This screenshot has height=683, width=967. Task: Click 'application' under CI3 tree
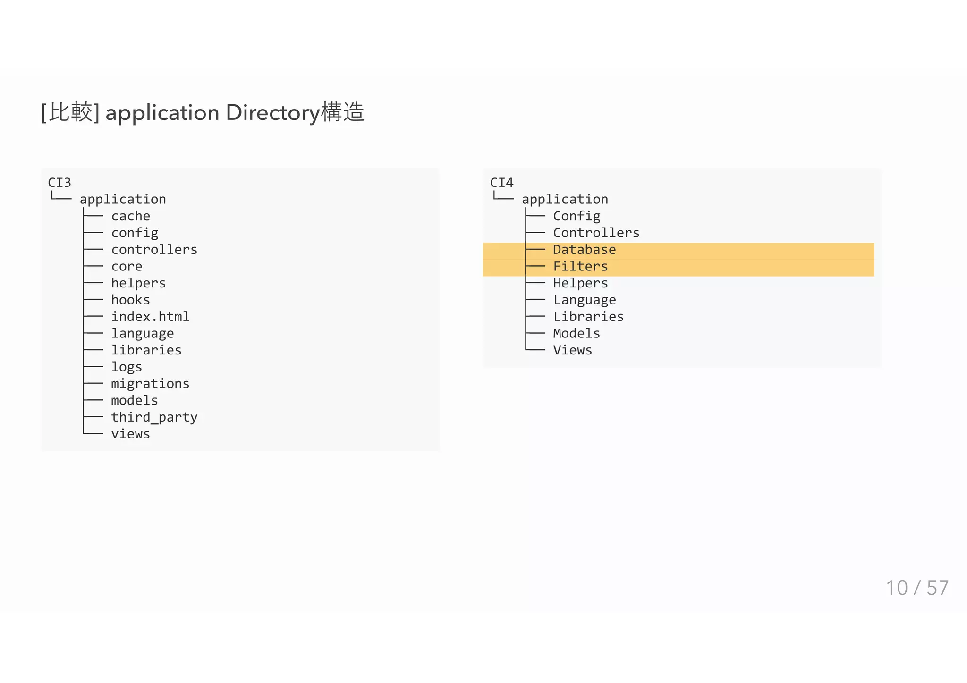tap(123, 199)
